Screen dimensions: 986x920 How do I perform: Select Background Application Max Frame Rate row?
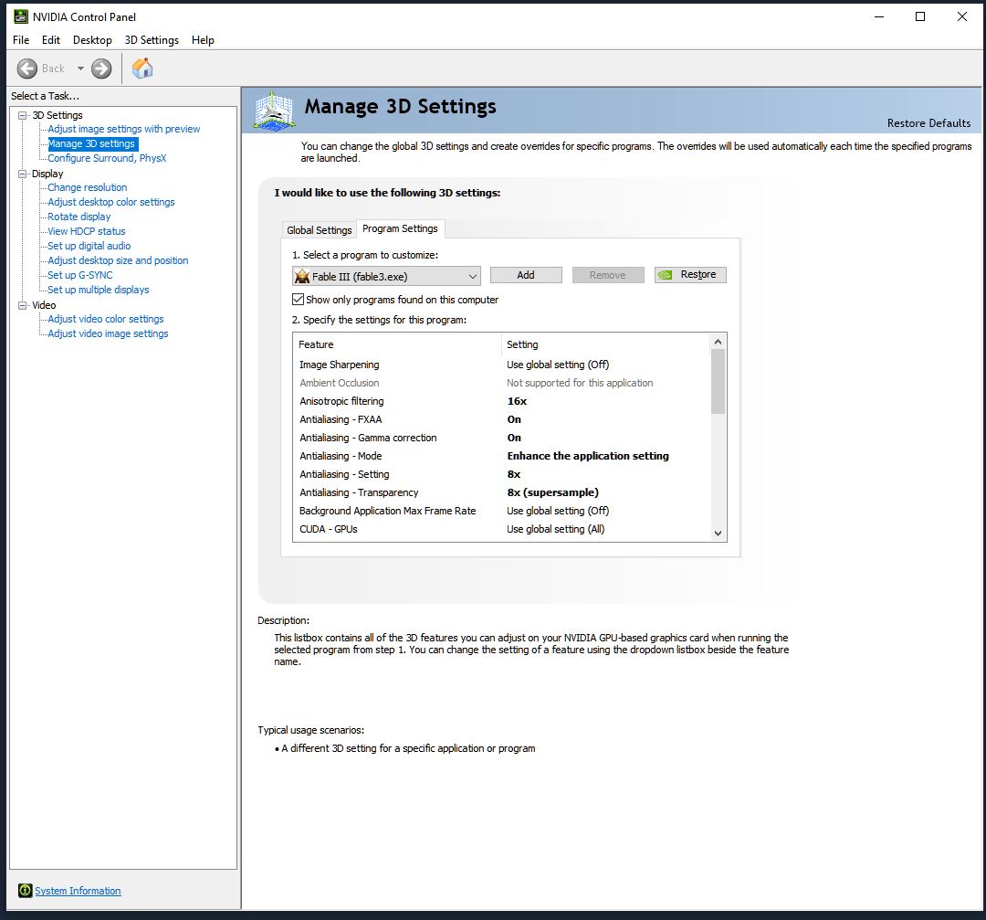coord(502,511)
